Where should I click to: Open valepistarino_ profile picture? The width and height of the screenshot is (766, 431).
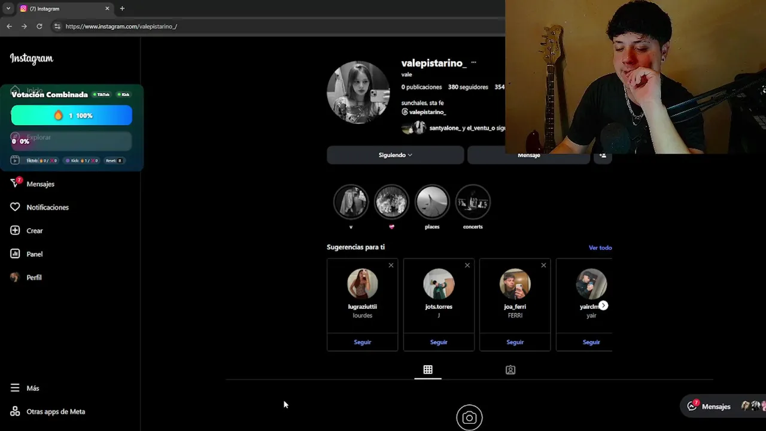click(358, 92)
